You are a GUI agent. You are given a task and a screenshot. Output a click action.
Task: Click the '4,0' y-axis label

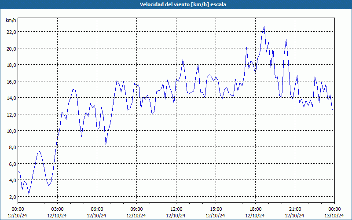tap(12, 180)
